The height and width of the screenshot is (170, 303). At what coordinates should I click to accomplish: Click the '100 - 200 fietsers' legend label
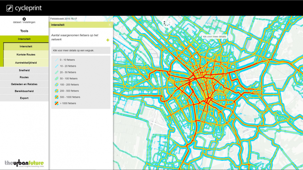click(x=69, y=85)
